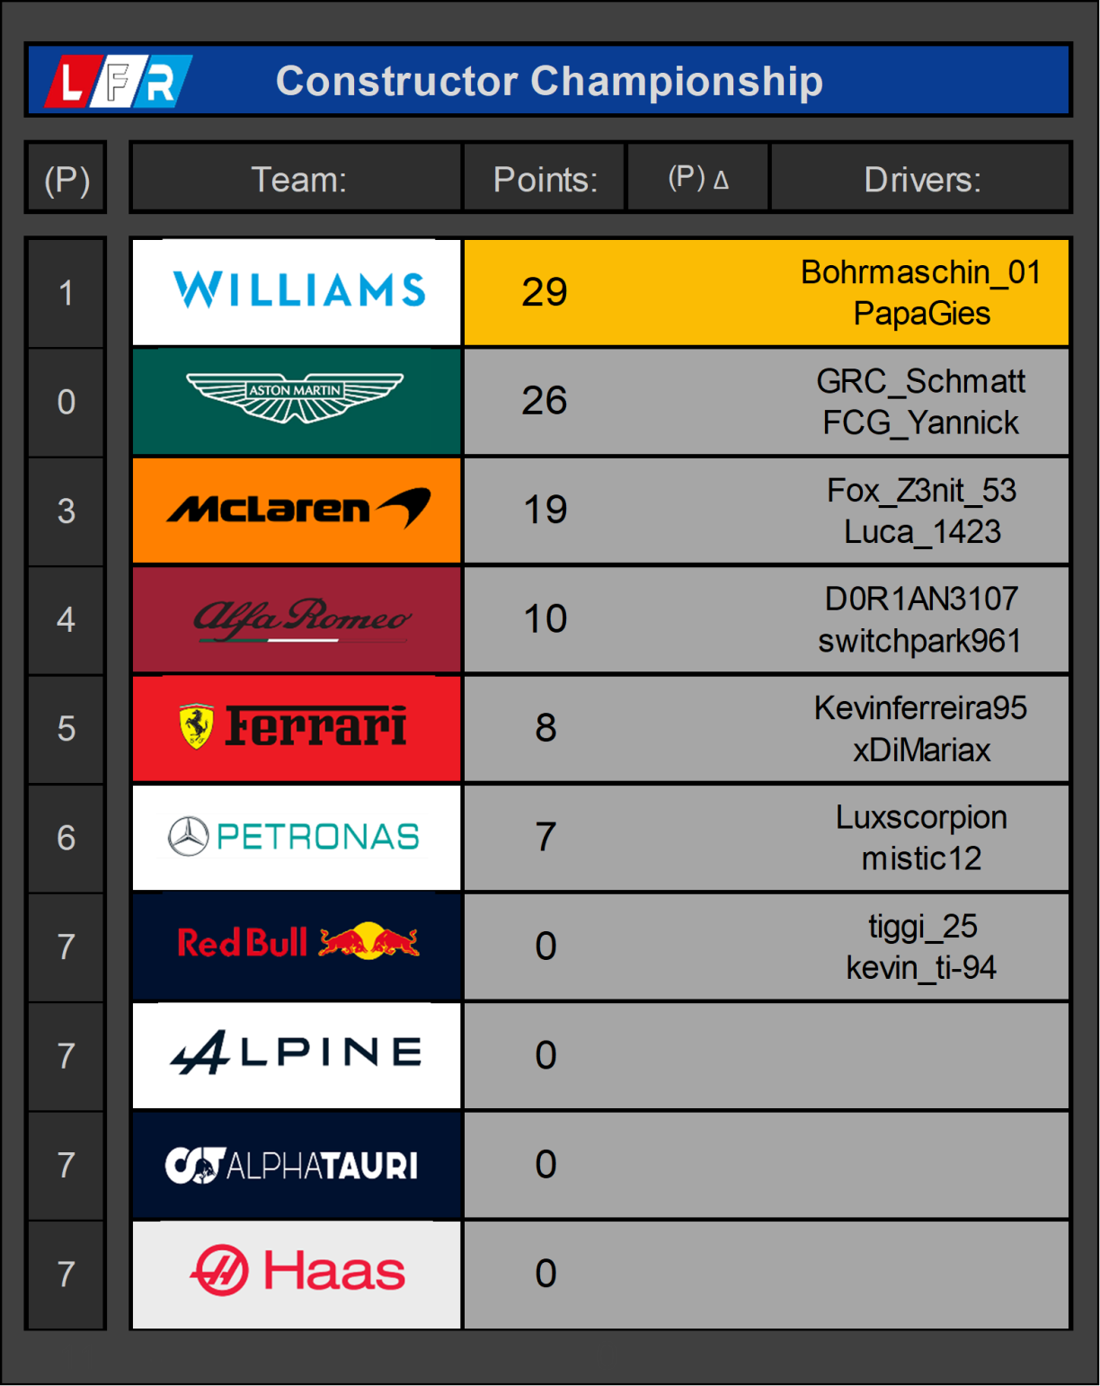Select the Williams team logo
This screenshot has width=1100, height=1386.
click(297, 291)
